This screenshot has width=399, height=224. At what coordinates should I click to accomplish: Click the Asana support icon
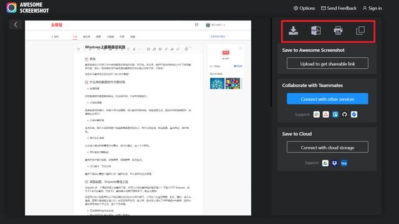[x=325, y=114]
